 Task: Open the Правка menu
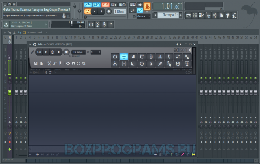tap(15, 10)
